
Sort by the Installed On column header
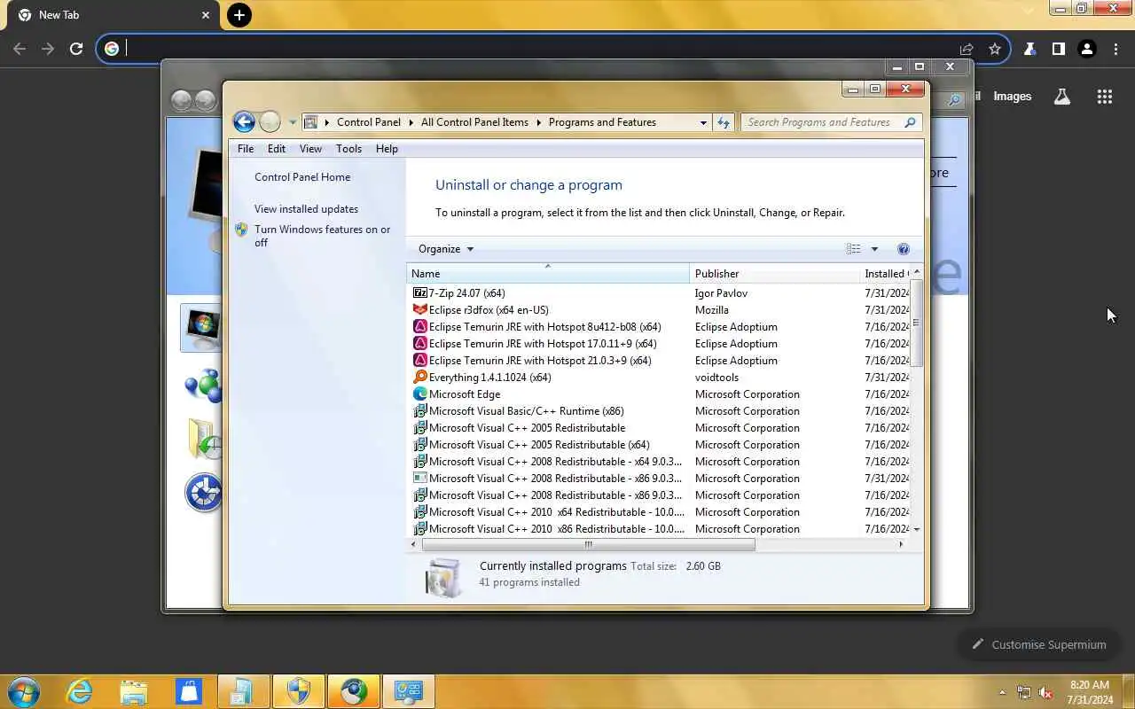coord(885,274)
